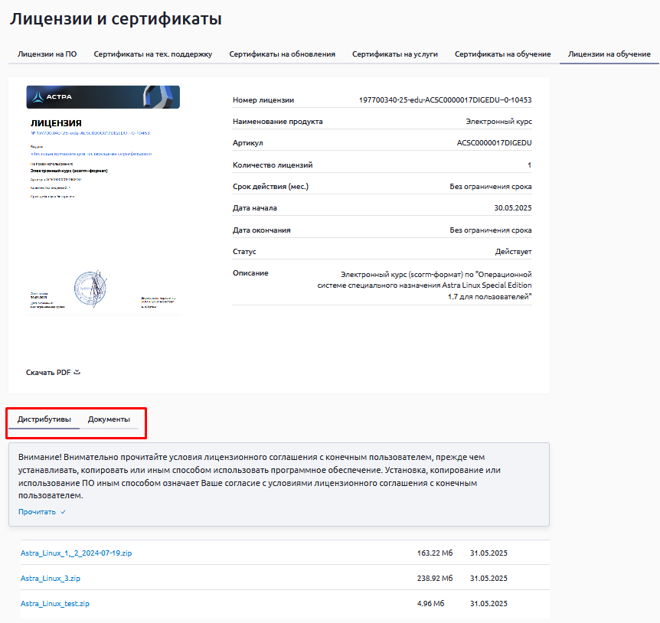The height and width of the screenshot is (623, 660).
Task: Click the "Срок действия (мес.)" value Без ограничения срока
Action: 490,187
